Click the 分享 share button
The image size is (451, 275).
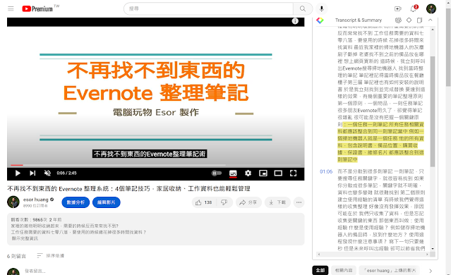248,202
